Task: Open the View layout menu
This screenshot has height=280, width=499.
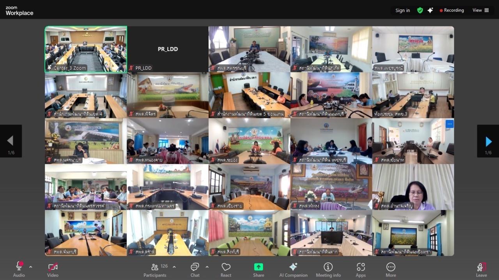Action: [481, 11]
